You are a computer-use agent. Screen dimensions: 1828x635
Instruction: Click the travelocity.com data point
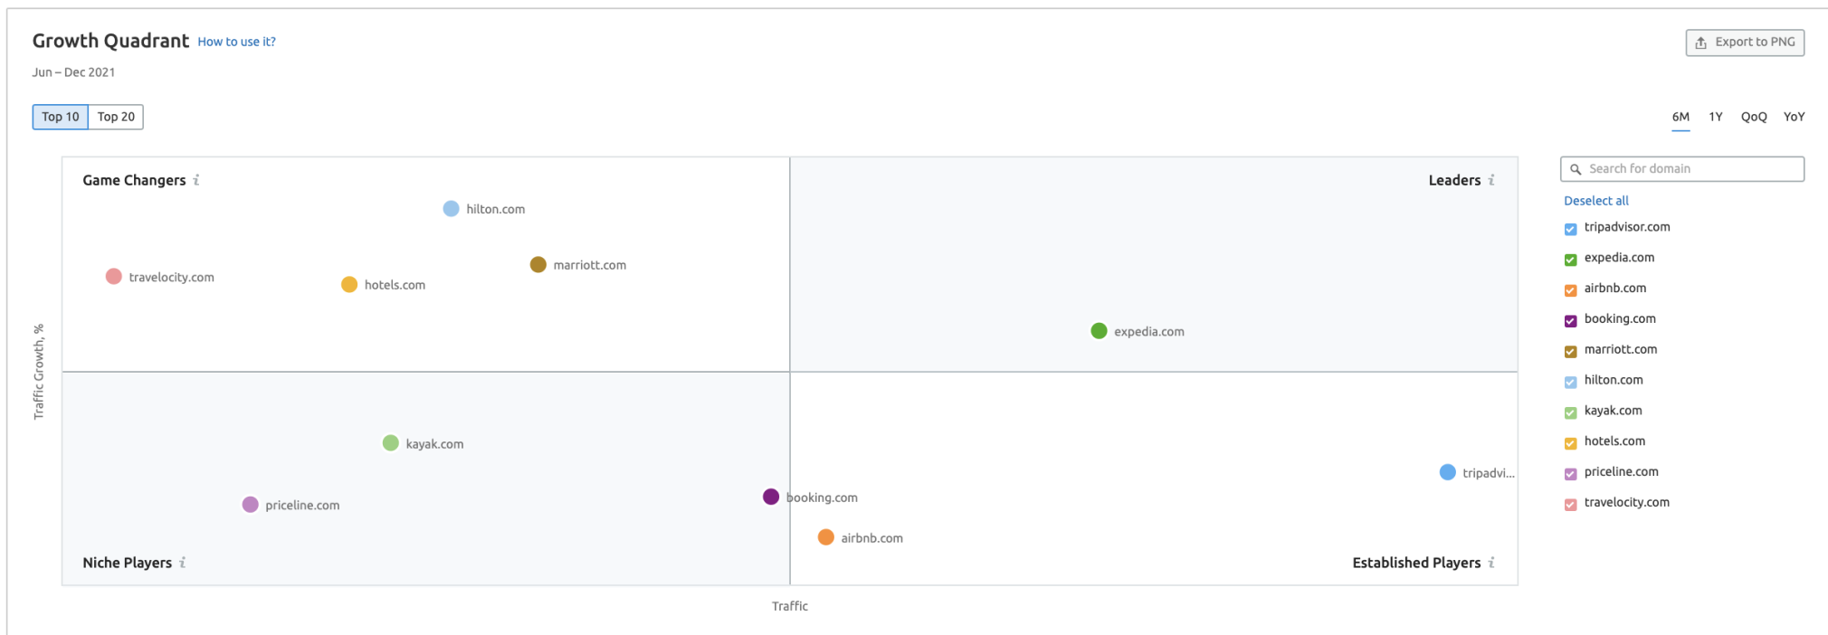point(113,276)
